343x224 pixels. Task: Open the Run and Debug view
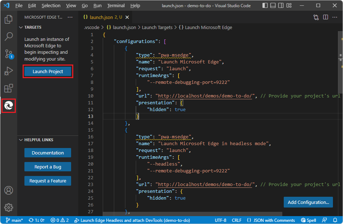pos(8,71)
